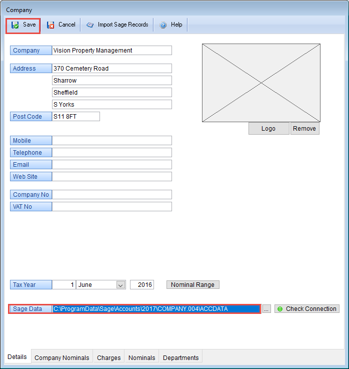Click the S Yorks address field
349x369 pixels.
(112, 105)
